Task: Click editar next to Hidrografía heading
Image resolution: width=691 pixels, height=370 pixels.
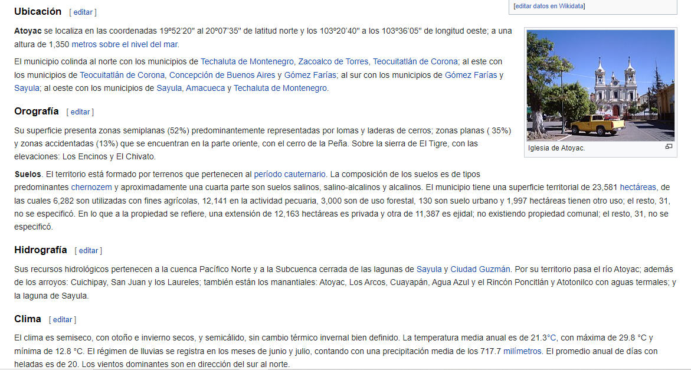Action: pyautogui.click(x=88, y=251)
